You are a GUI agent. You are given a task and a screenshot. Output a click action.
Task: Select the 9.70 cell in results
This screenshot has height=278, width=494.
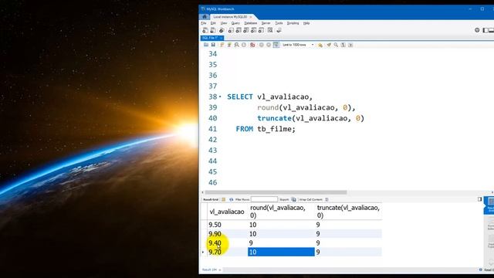(x=227, y=253)
